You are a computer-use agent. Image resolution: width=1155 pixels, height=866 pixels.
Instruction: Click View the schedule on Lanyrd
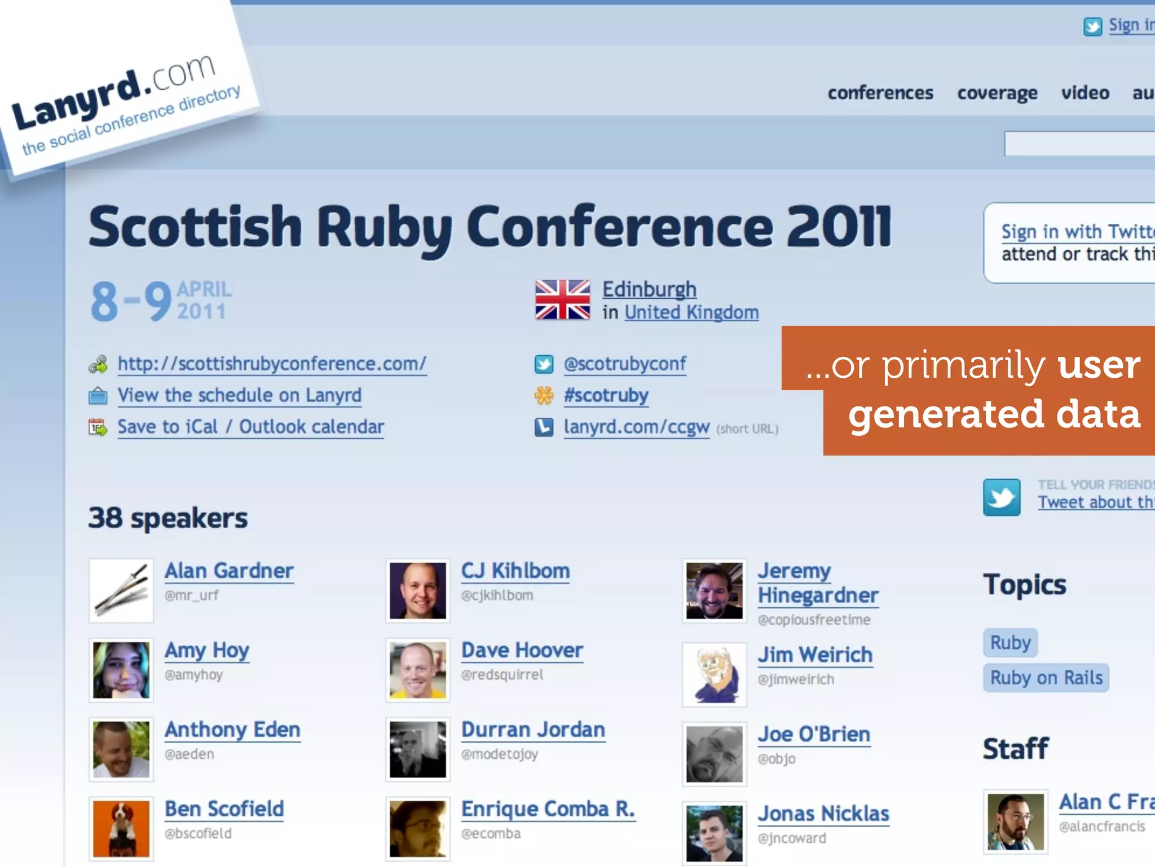(240, 396)
